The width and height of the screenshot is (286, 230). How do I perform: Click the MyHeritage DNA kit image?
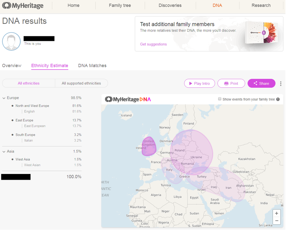point(262,33)
